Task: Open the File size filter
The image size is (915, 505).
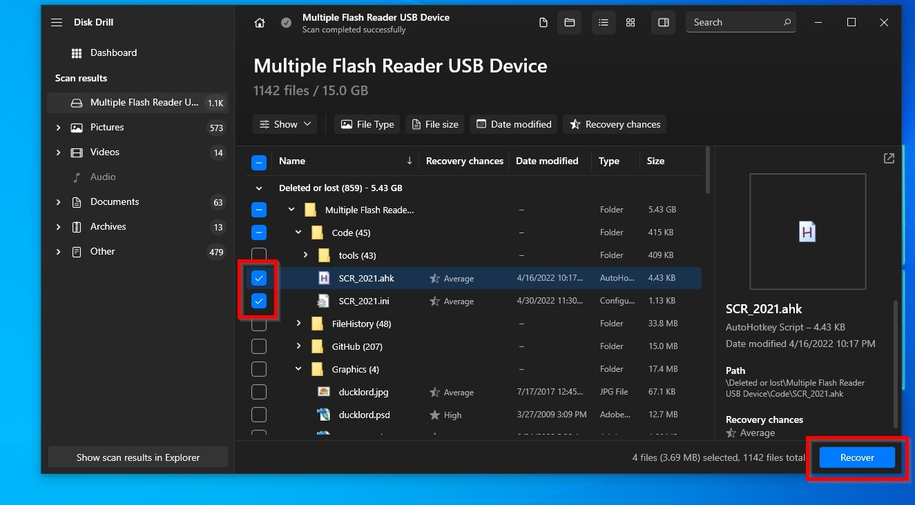Action: point(435,124)
